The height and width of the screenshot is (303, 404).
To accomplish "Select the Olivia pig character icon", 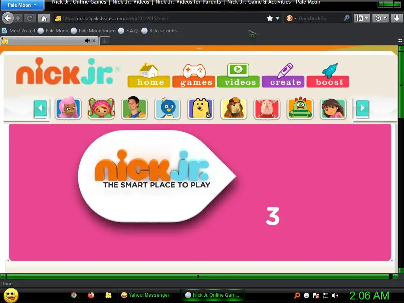I will coord(267,108).
